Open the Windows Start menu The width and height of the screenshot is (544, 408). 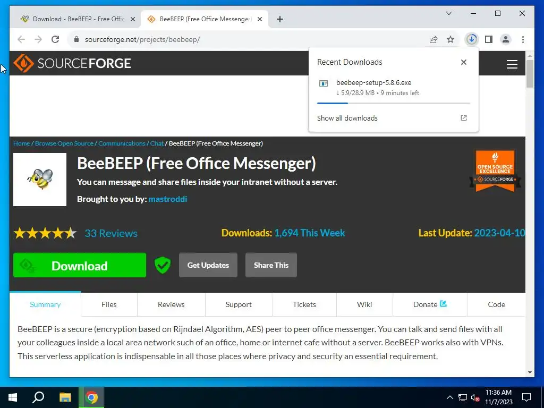[x=13, y=397]
